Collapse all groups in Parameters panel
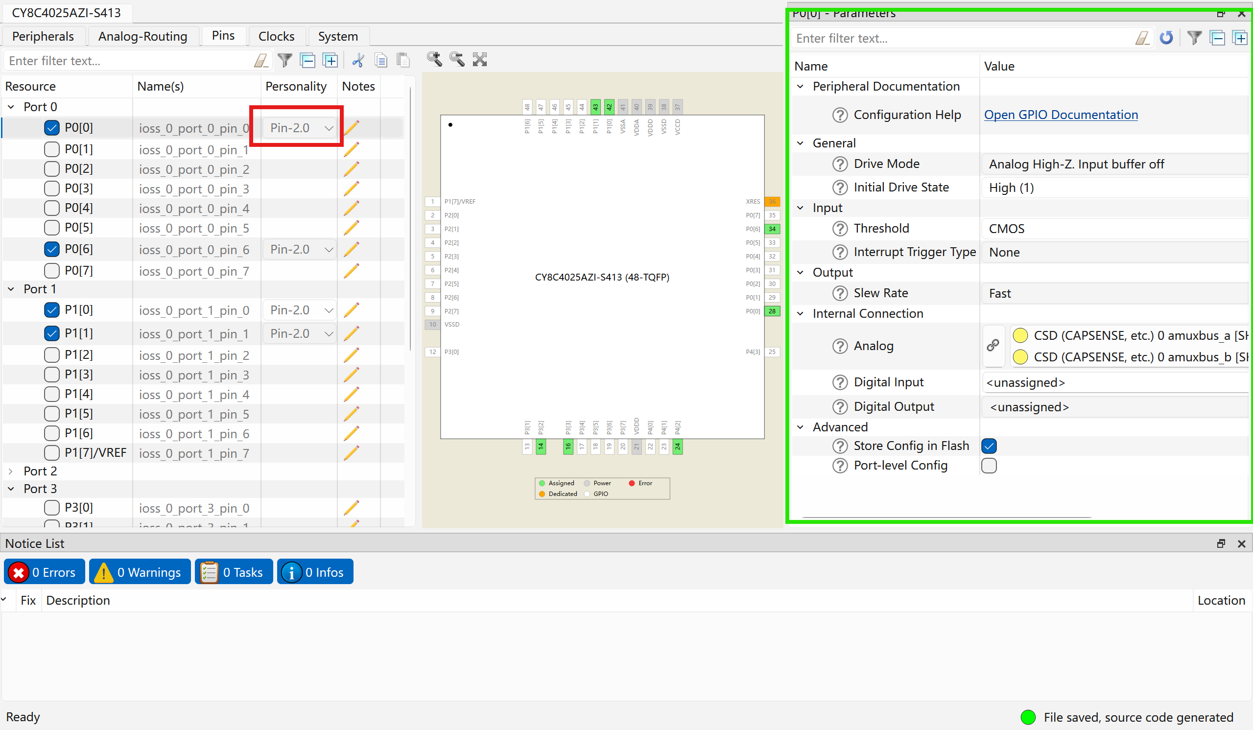The height and width of the screenshot is (730, 1253). (x=1217, y=38)
